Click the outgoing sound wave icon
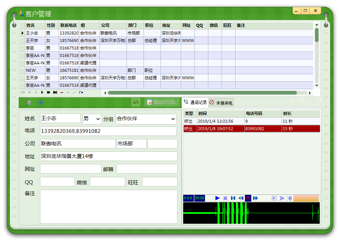This screenshot has width=340, height=244. [282, 198]
